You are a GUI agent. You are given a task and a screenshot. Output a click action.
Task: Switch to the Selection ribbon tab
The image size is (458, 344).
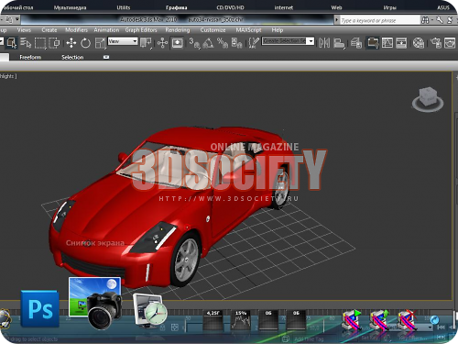click(72, 57)
